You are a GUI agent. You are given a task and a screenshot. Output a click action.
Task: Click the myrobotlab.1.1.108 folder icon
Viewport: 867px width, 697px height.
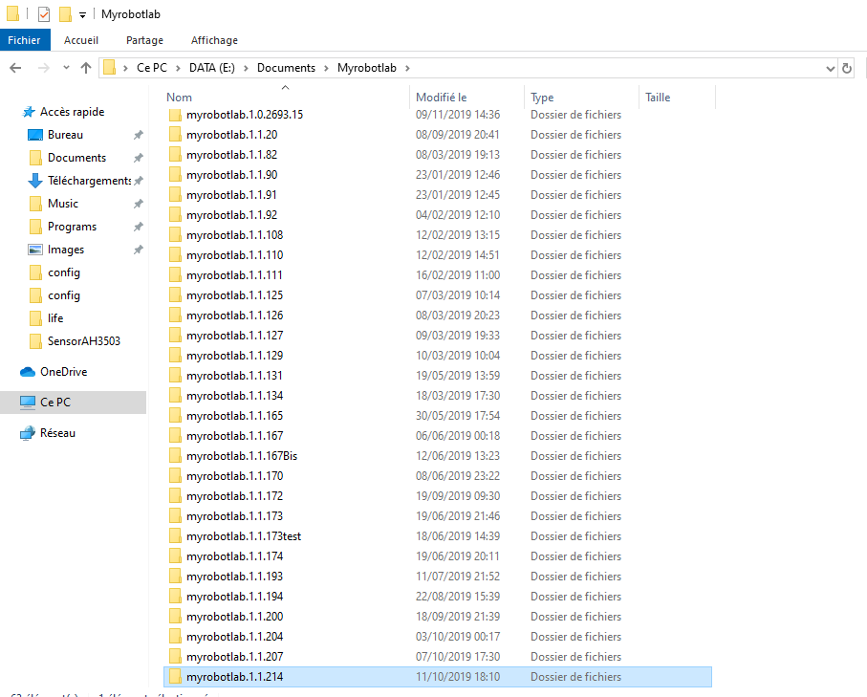coord(175,235)
